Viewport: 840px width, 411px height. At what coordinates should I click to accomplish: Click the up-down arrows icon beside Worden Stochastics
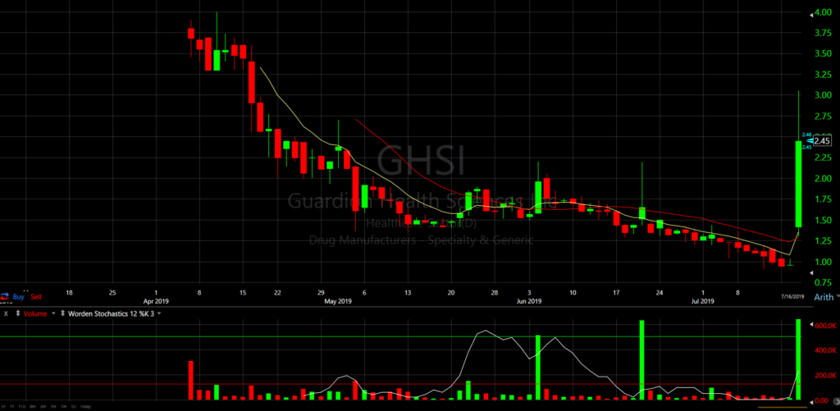(x=63, y=313)
